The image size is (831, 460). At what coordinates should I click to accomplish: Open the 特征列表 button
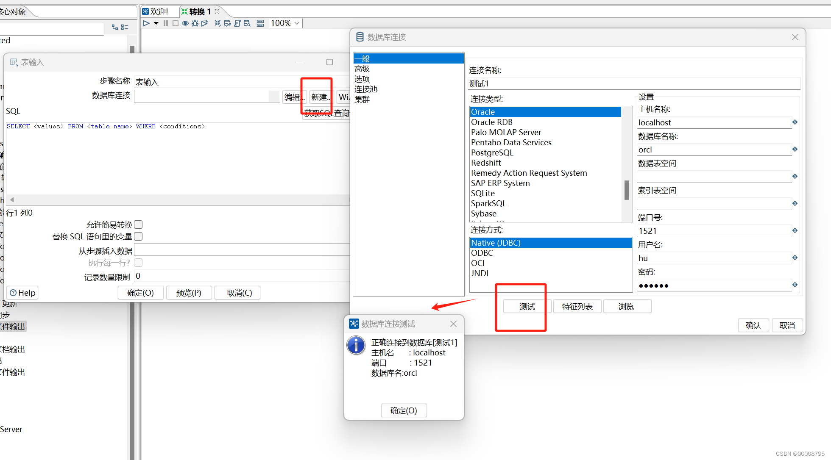pos(577,306)
